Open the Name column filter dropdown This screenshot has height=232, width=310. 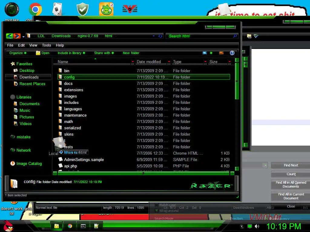133,62
